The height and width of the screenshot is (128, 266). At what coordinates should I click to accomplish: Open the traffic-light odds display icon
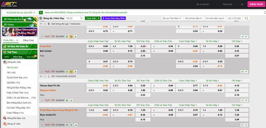[x=246, y=18]
